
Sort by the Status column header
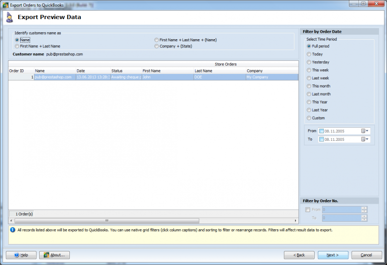[x=126, y=70]
